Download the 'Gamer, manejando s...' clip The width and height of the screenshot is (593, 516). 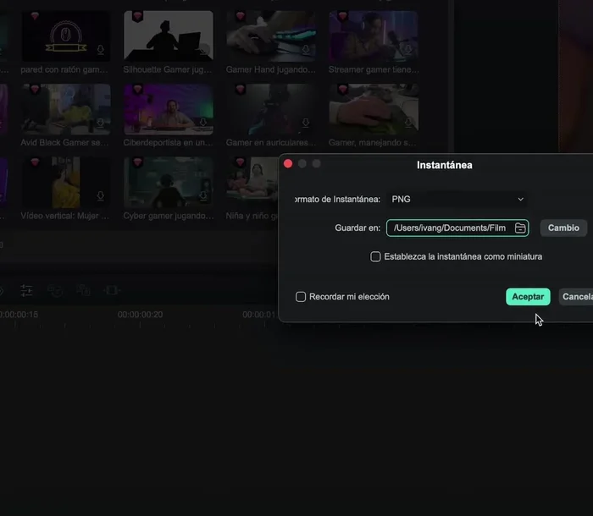click(408, 123)
